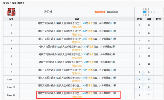164x100 pixels.
Task: Click the 初始 column header
Action: pyautogui.click(x=139, y=19)
